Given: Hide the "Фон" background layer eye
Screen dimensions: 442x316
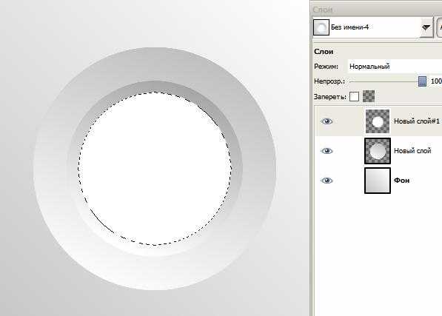Looking at the screenshot, I should click(327, 181).
